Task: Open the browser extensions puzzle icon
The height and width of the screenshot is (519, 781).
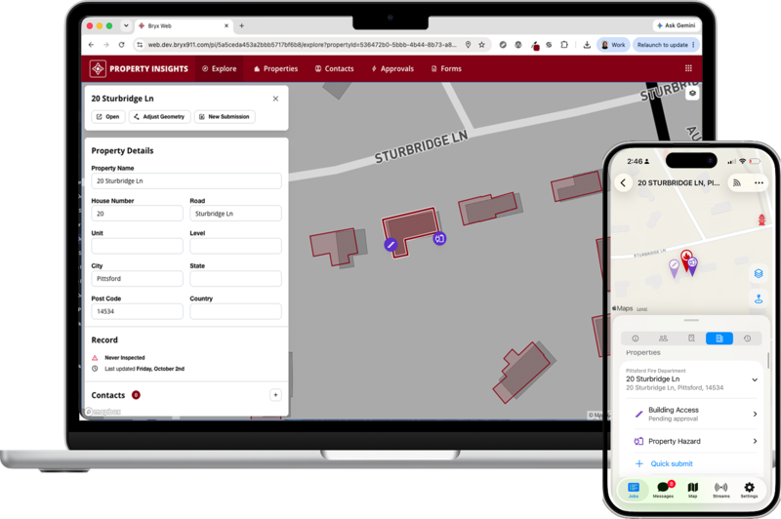Action: point(564,45)
